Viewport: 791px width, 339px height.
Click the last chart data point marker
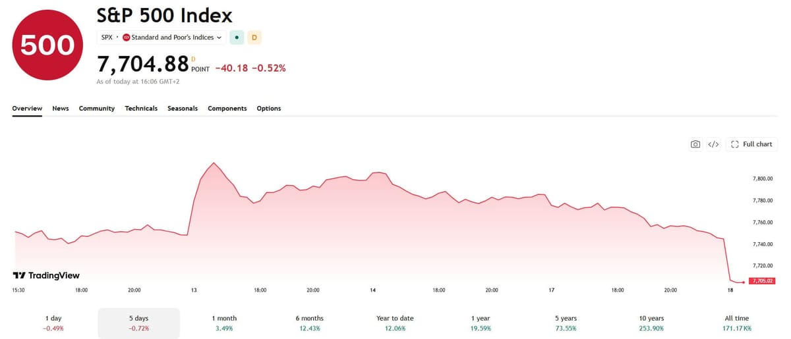[744, 282]
